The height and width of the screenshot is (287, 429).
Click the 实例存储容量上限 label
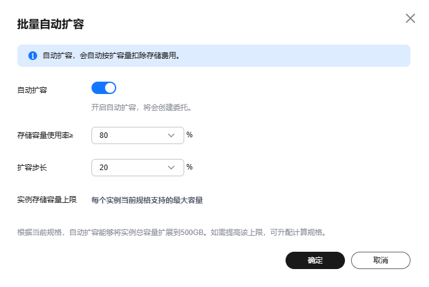47,200
